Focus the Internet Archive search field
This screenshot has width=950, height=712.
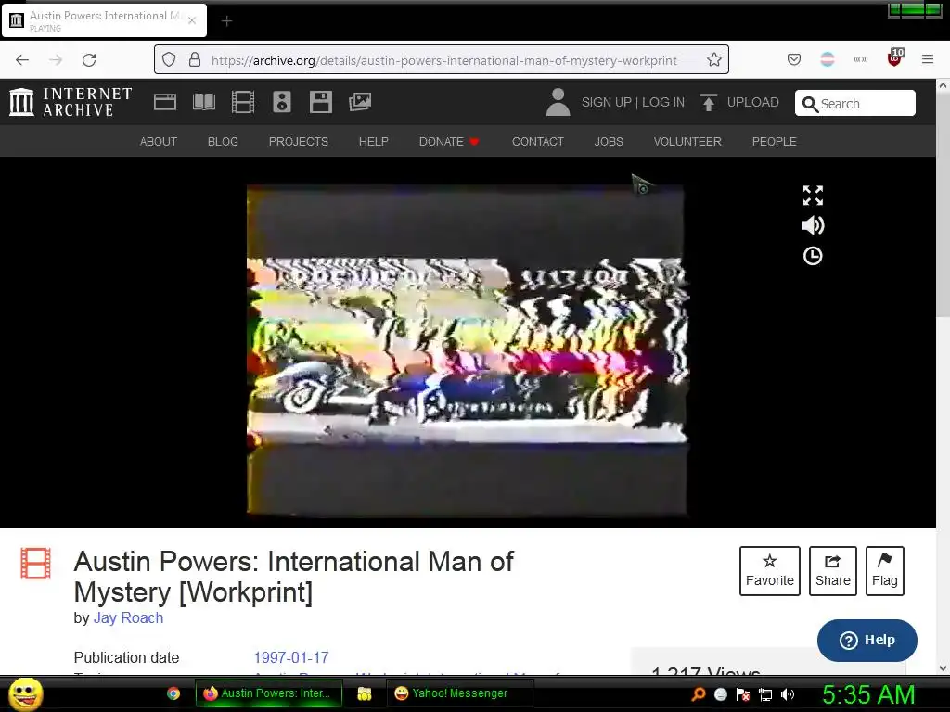pyautogui.click(x=854, y=103)
